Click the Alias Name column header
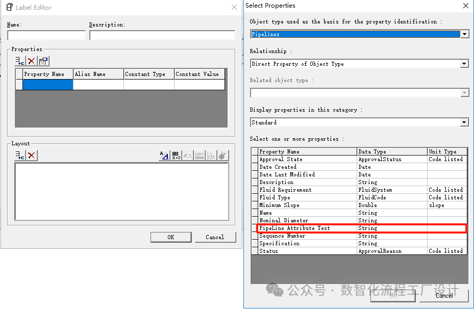The height and width of the screenshot is (309, 474). pyautogui.click(x=98, y=74)
